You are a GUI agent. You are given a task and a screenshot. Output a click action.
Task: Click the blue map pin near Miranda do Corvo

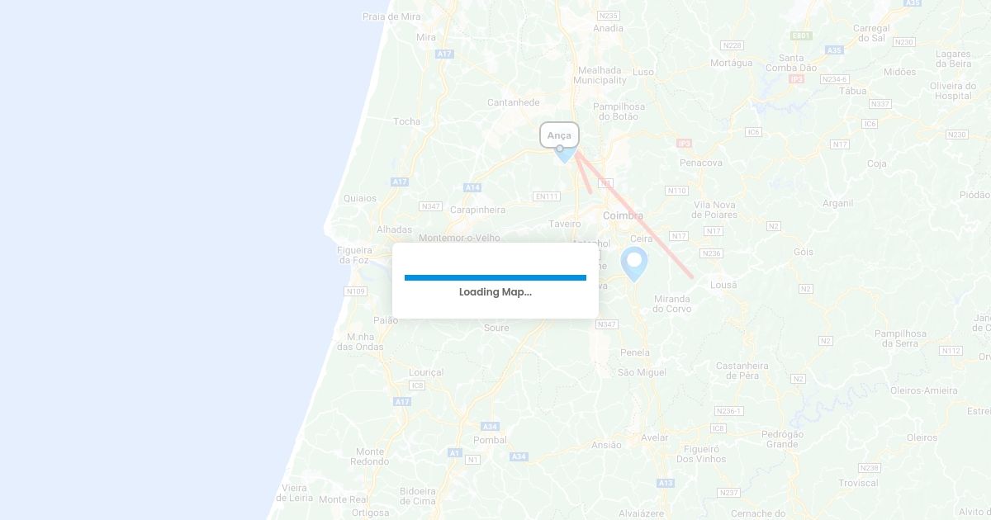click(634, 264)
